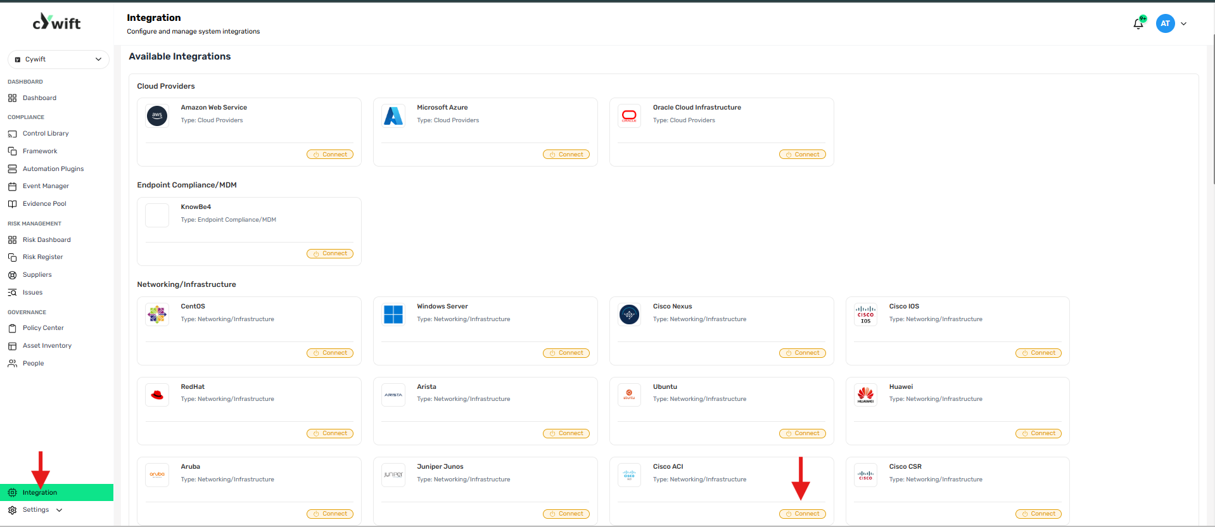Connect the CentOS integration

[x=330, y=353]
